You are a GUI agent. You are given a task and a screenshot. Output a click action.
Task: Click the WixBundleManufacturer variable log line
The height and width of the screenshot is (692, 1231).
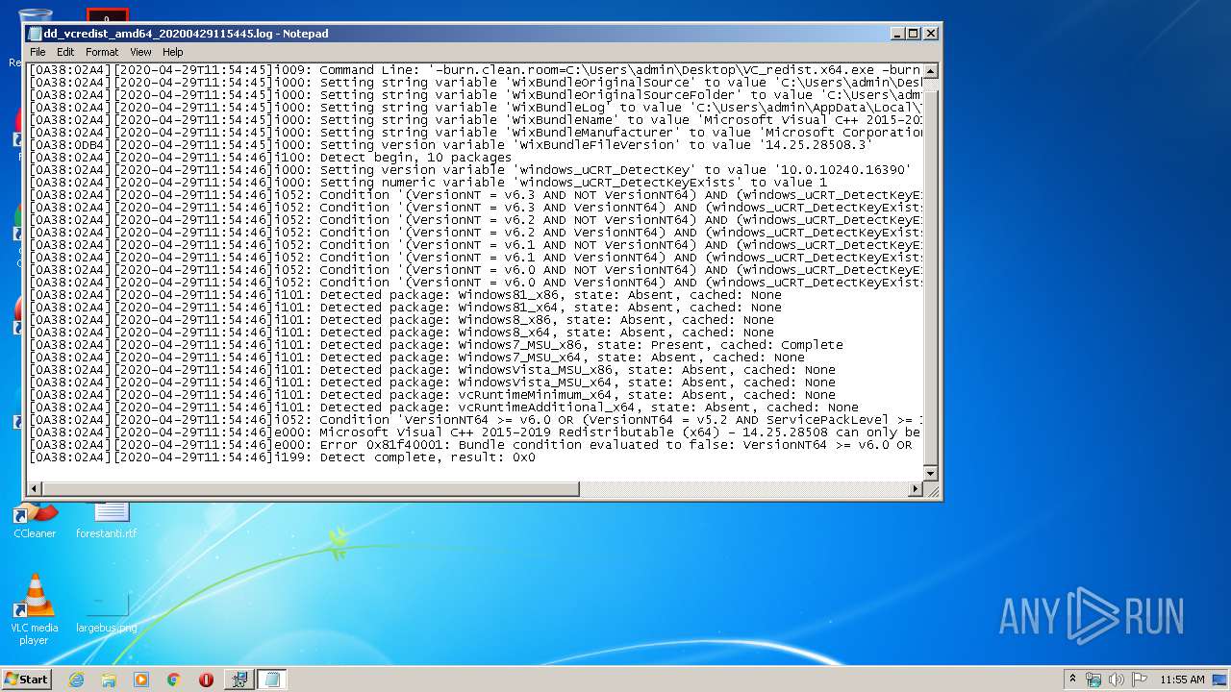click(475, 133)
